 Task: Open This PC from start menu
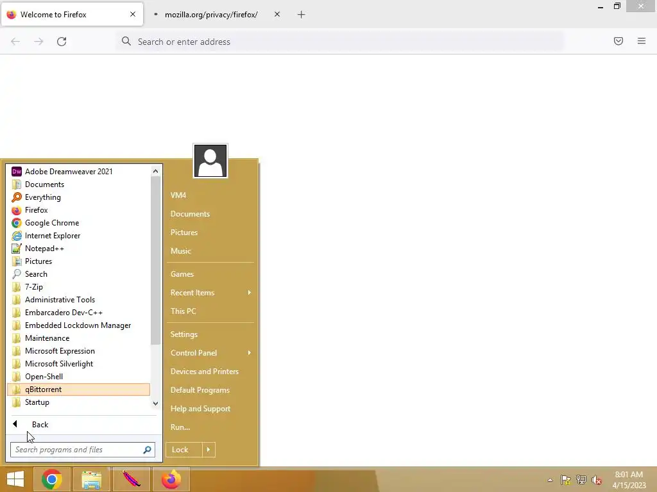(x=210, y=311)
